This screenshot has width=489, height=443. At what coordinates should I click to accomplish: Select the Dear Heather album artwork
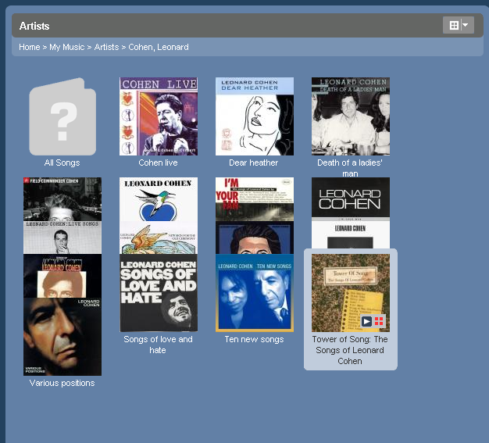(254, 116)
